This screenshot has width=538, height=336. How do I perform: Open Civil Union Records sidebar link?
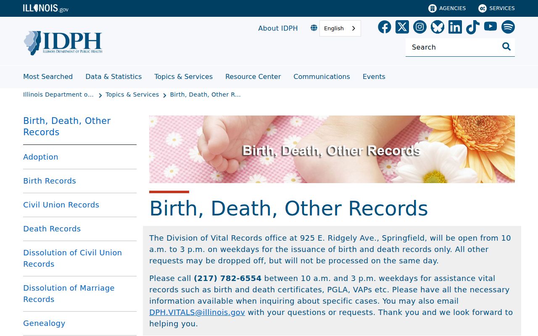pos(61,205)
